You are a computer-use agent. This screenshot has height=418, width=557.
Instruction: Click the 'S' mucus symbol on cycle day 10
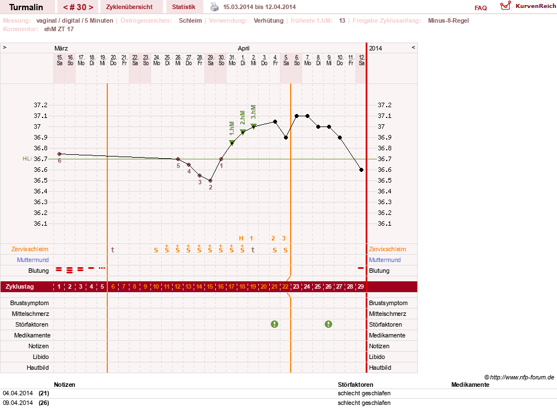(x=156, y=250)
